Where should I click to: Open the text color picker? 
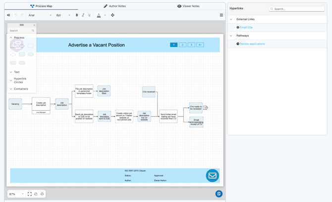coord(99,15)
